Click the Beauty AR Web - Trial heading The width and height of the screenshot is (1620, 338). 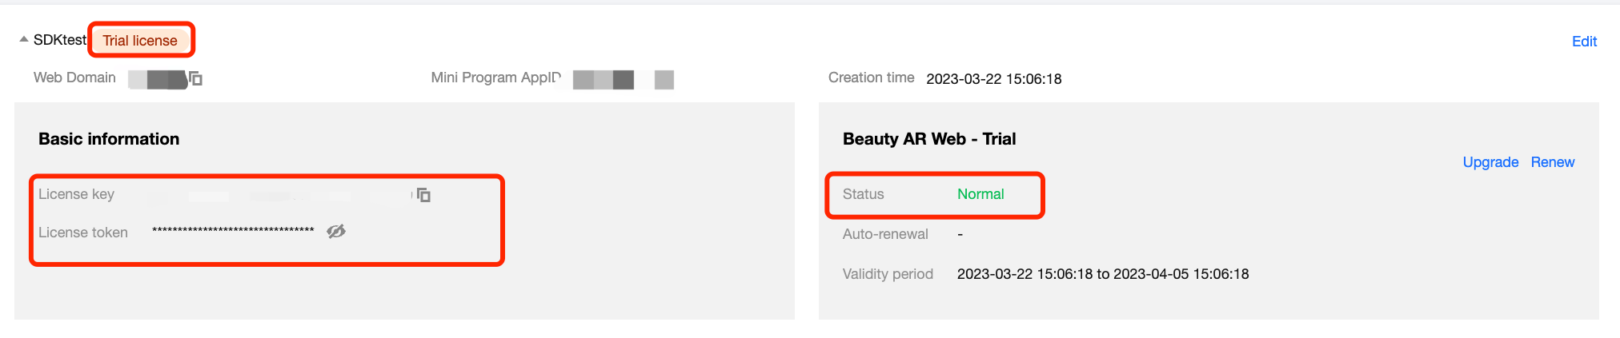(x=928, y=139)
